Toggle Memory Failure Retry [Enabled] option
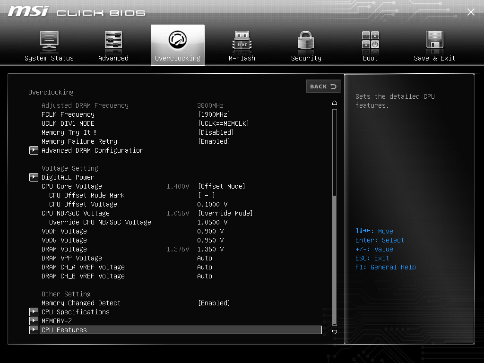The image size is (484, 363). tap(214, 141)
